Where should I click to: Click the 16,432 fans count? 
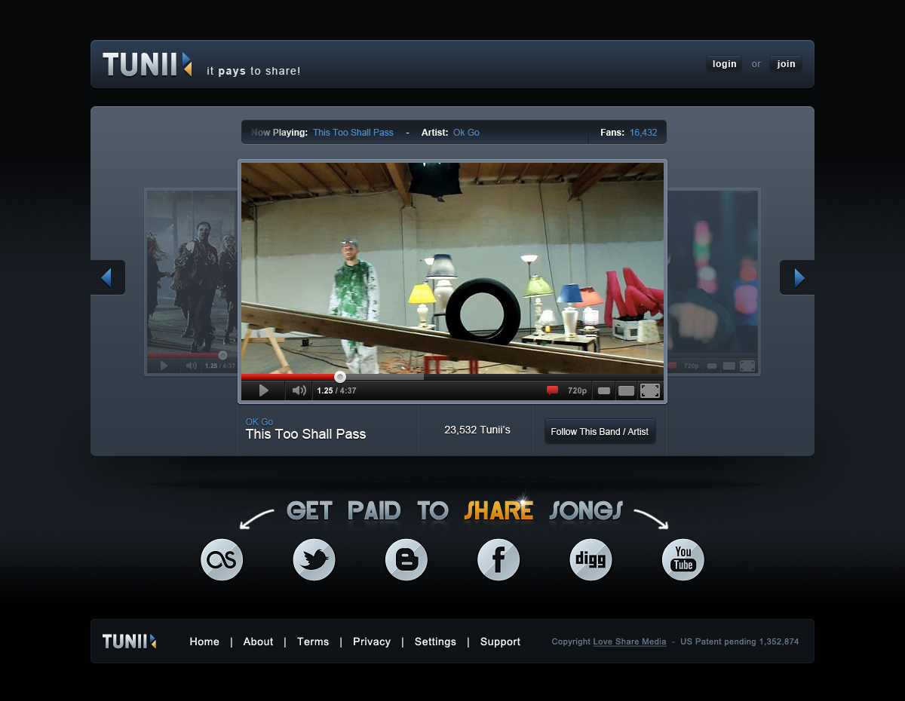(x=643, y=133)
